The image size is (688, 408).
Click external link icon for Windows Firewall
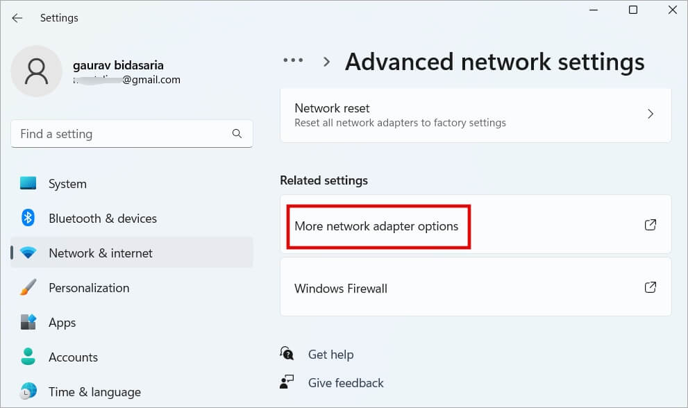click(x=651, y=287)
